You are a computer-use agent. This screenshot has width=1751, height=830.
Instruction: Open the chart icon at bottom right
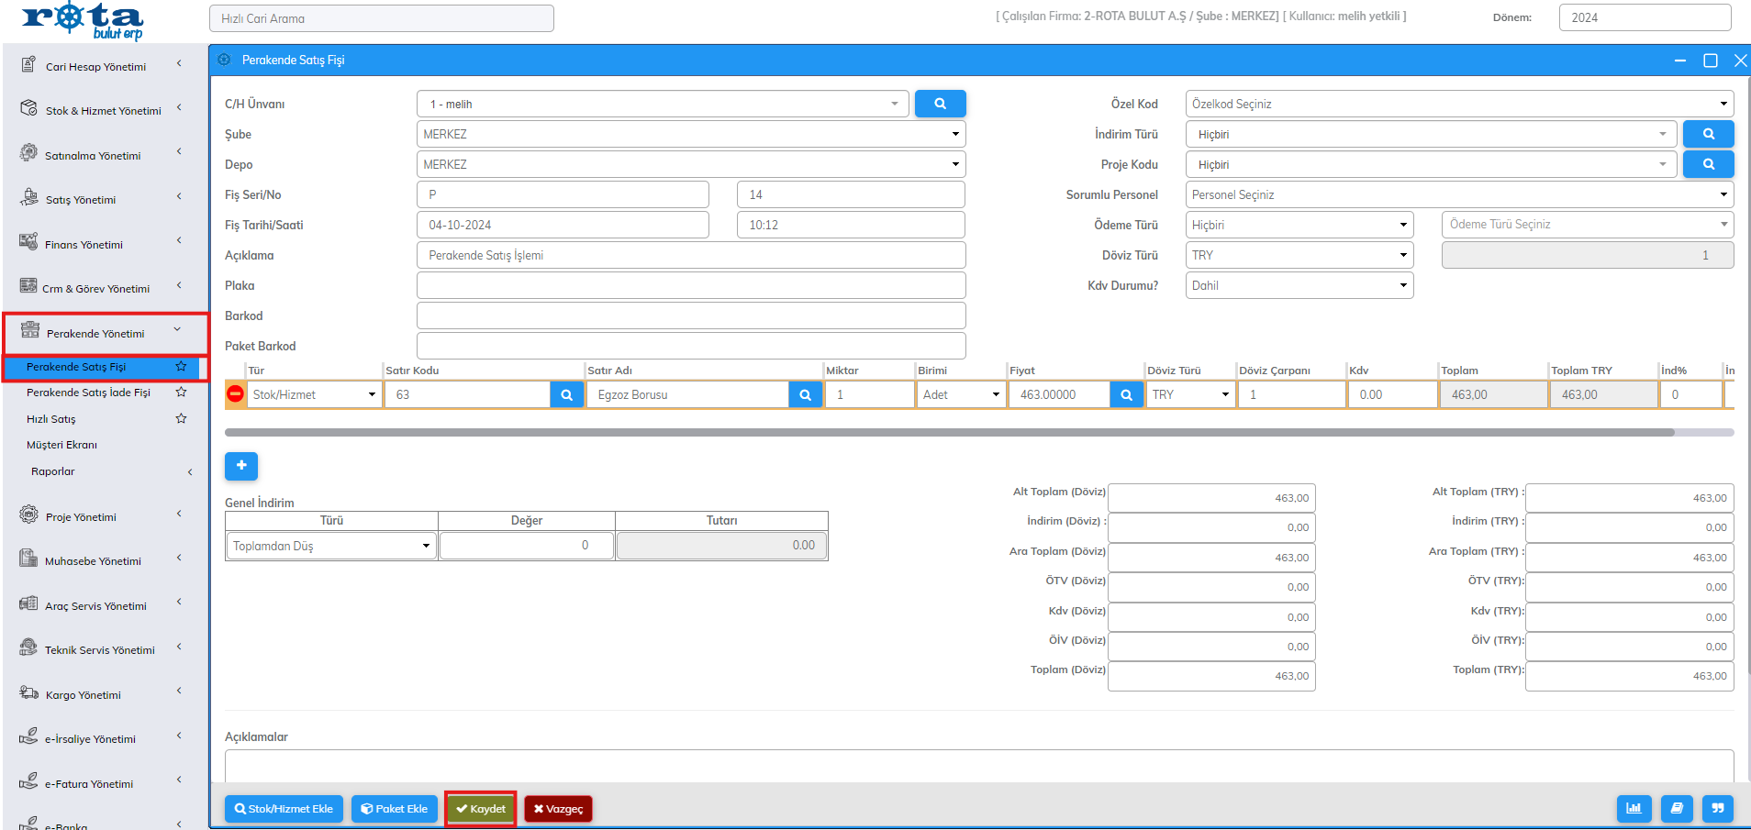(1634, 809)
